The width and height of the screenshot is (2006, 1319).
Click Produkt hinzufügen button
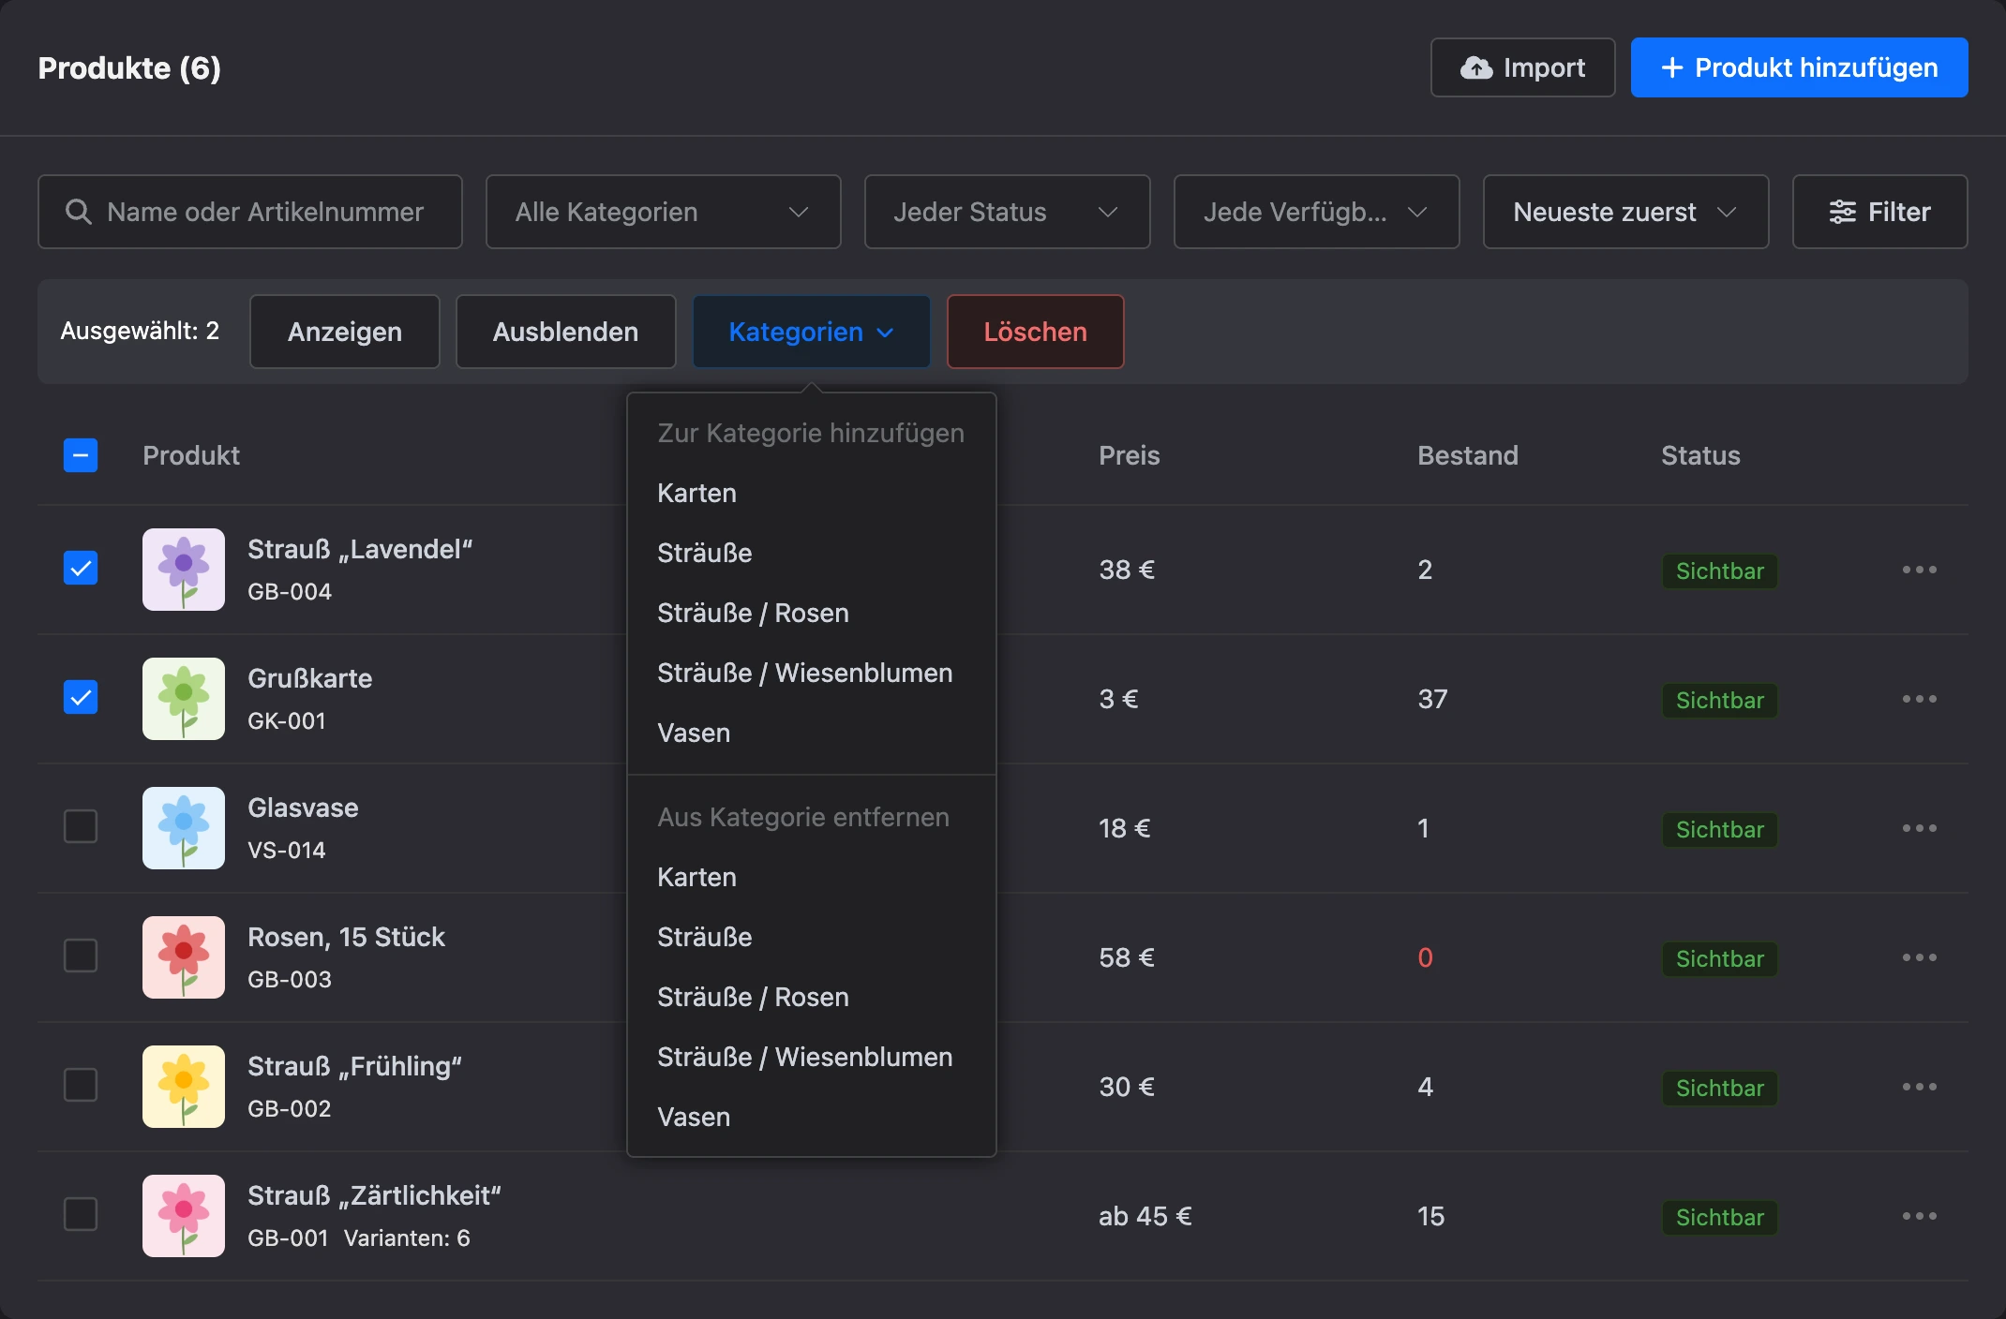tap(1799, 67)
